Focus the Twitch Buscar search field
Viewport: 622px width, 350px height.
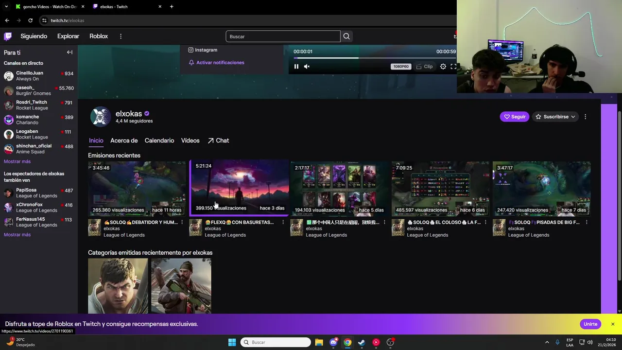[x=283, y=36]
